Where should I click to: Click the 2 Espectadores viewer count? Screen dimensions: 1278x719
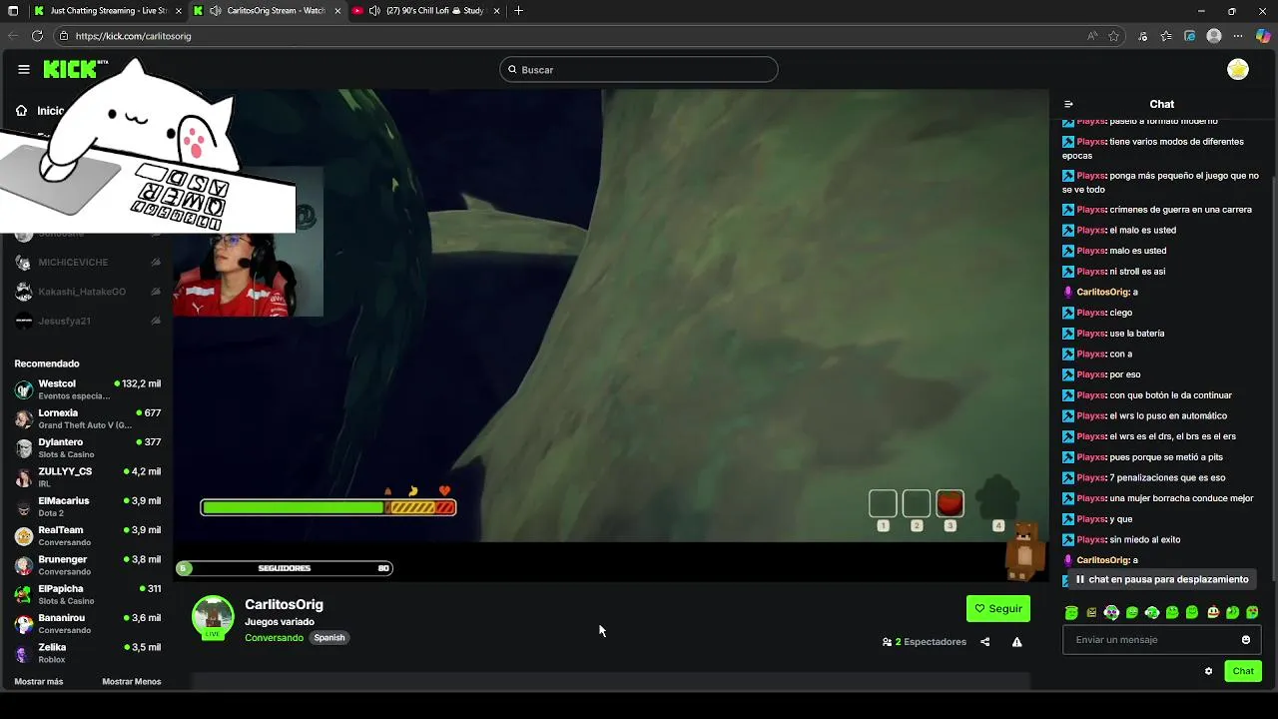[925, 642]
